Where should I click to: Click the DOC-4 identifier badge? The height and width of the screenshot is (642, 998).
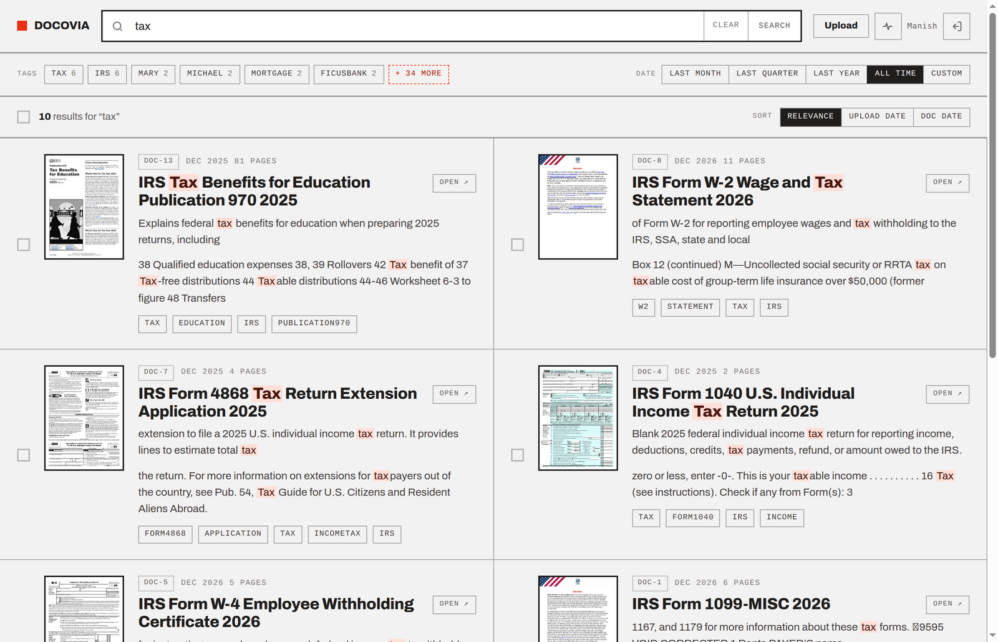650,372
